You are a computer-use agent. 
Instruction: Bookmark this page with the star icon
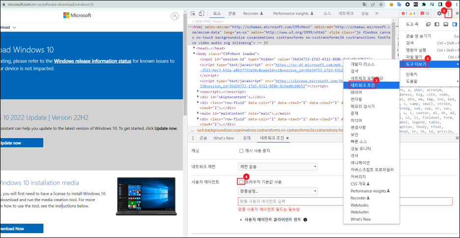point(381,4)
